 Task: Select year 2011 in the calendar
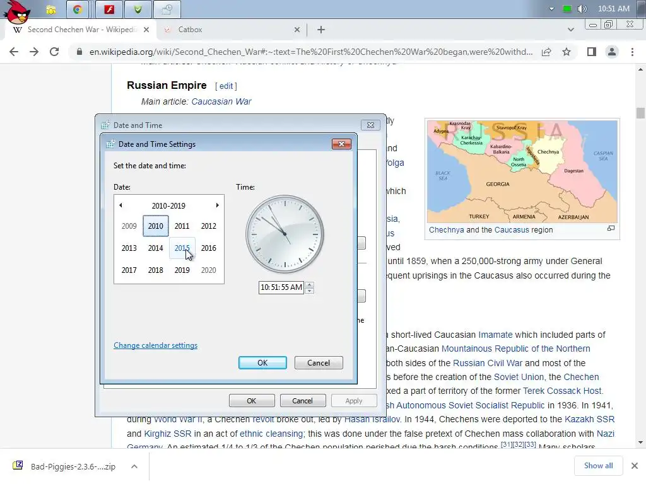(182, 226)
